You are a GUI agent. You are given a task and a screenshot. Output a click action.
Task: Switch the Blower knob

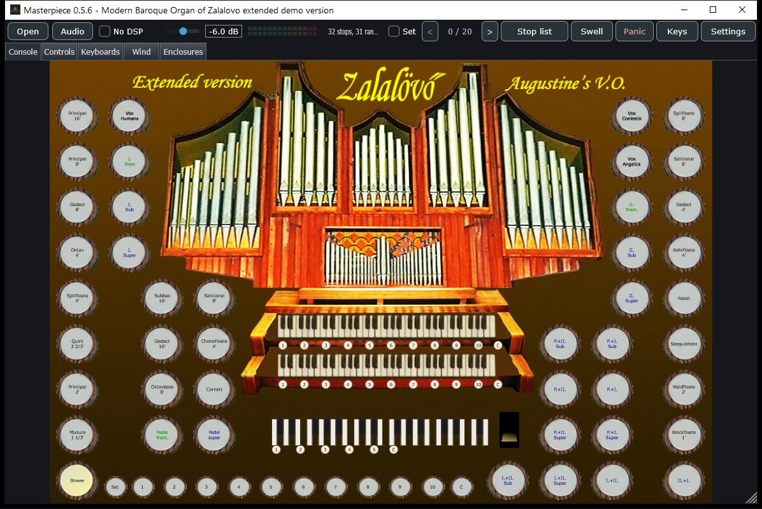tap(77, 481)
